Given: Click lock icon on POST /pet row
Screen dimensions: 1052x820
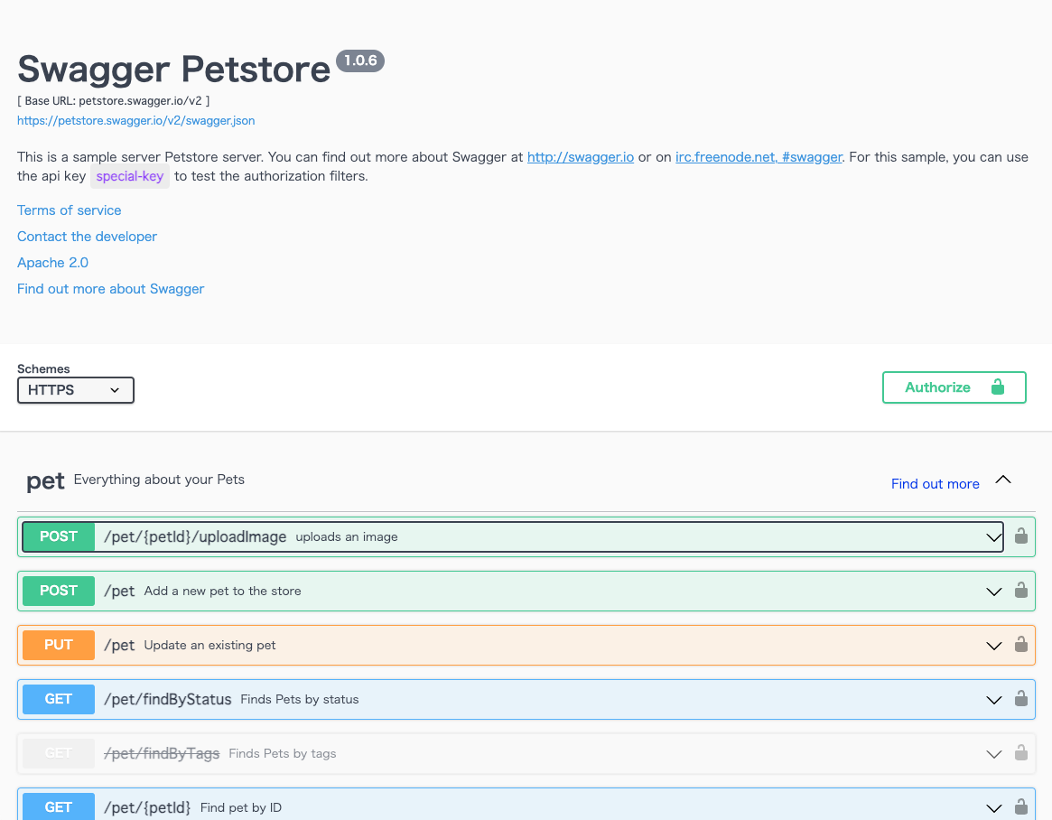Looking at the screenshot, I should point(1020,590).
